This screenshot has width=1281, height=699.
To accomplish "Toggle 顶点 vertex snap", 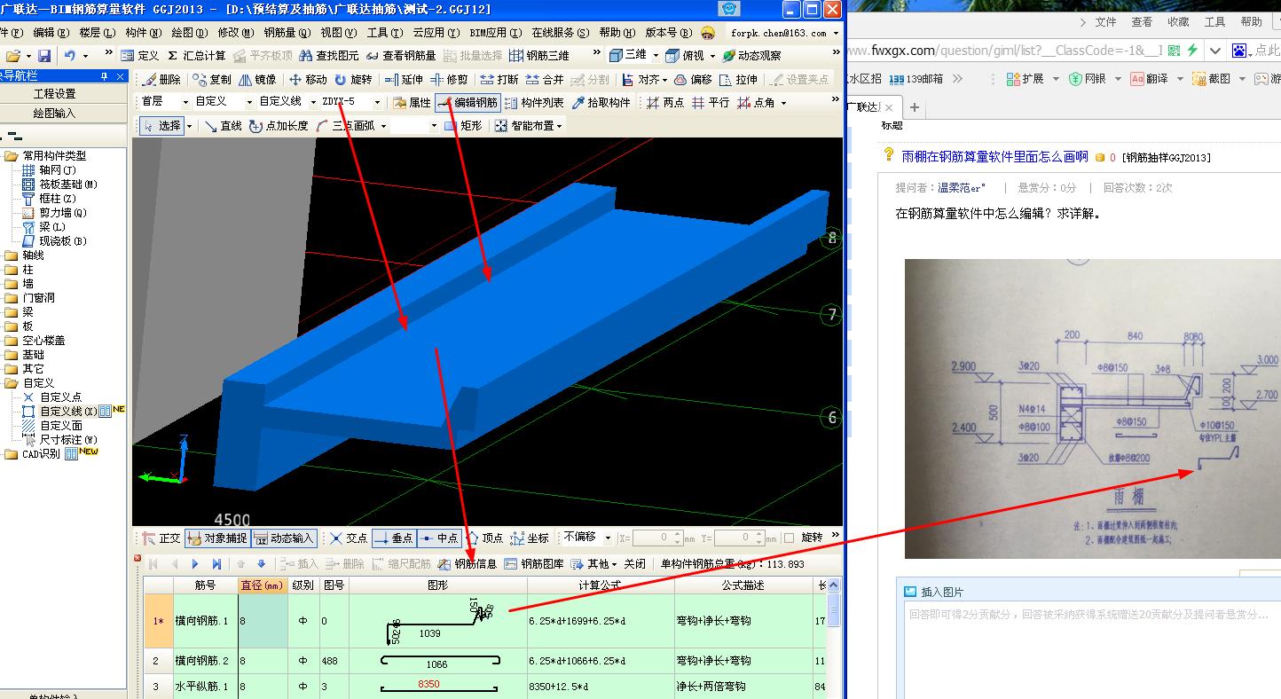I will [x=484, y=538].
